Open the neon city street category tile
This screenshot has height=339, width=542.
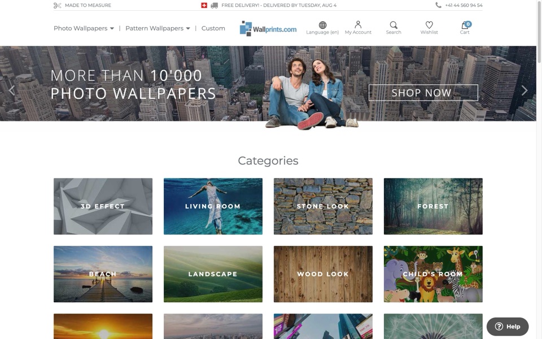pyautogui.click(x=323, y=326)
